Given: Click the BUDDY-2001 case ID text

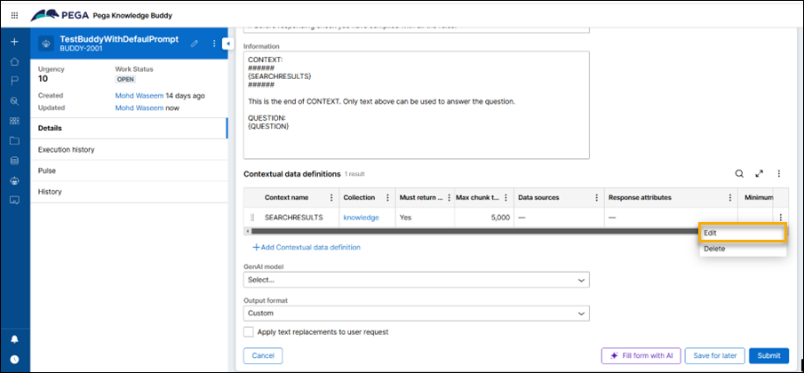Looking at the screenshot, I should 82,49.
